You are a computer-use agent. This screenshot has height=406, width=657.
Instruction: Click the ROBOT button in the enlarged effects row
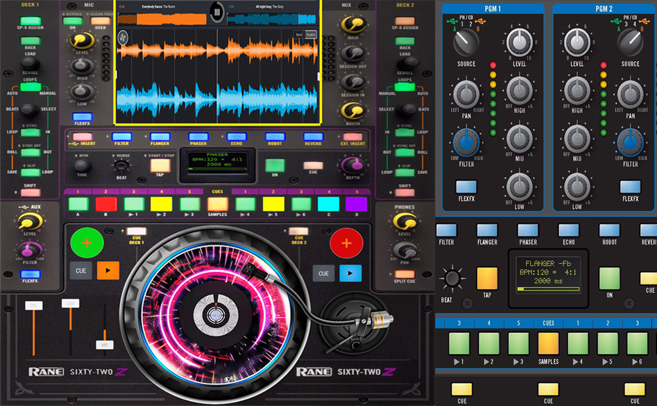(609, 230)
